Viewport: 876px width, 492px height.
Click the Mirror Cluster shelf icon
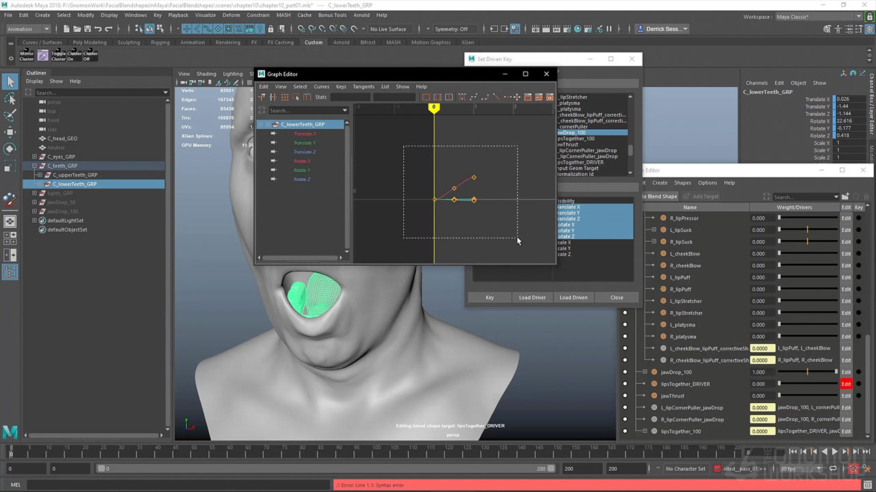click(x=27, y=55)
